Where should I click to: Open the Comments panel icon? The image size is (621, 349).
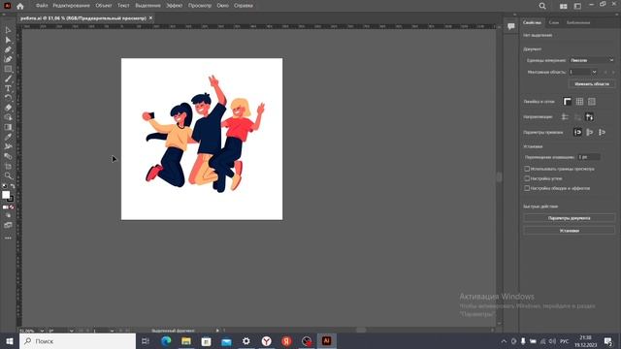511,26
